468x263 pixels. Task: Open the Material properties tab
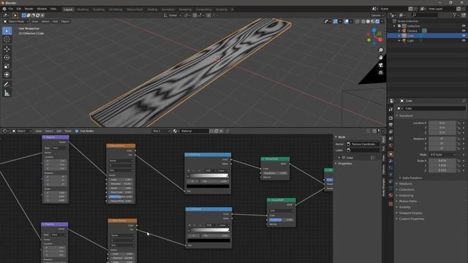pos(390,195)
